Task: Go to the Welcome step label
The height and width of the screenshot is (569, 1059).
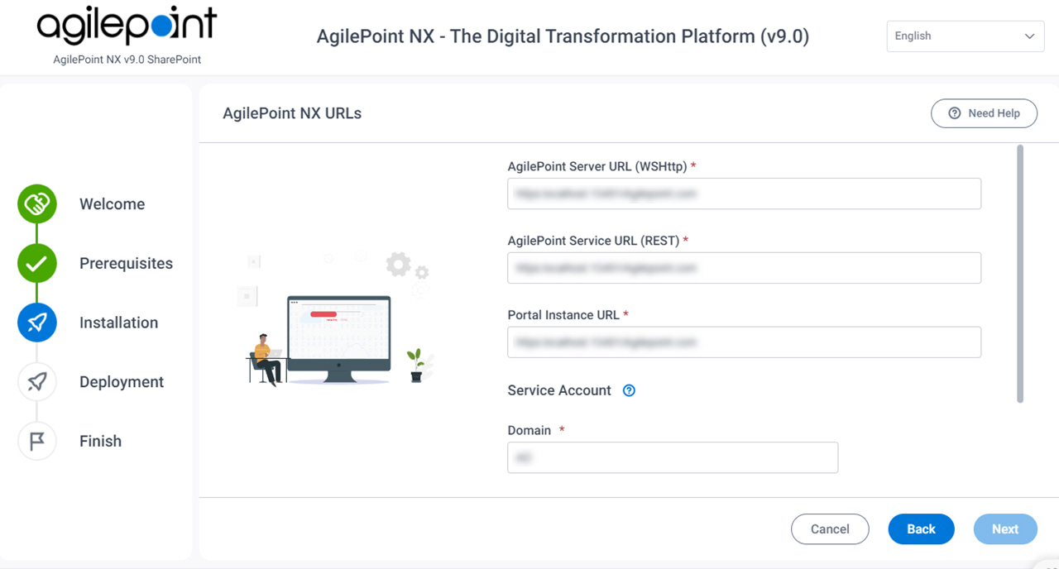Action: point(112,204)
